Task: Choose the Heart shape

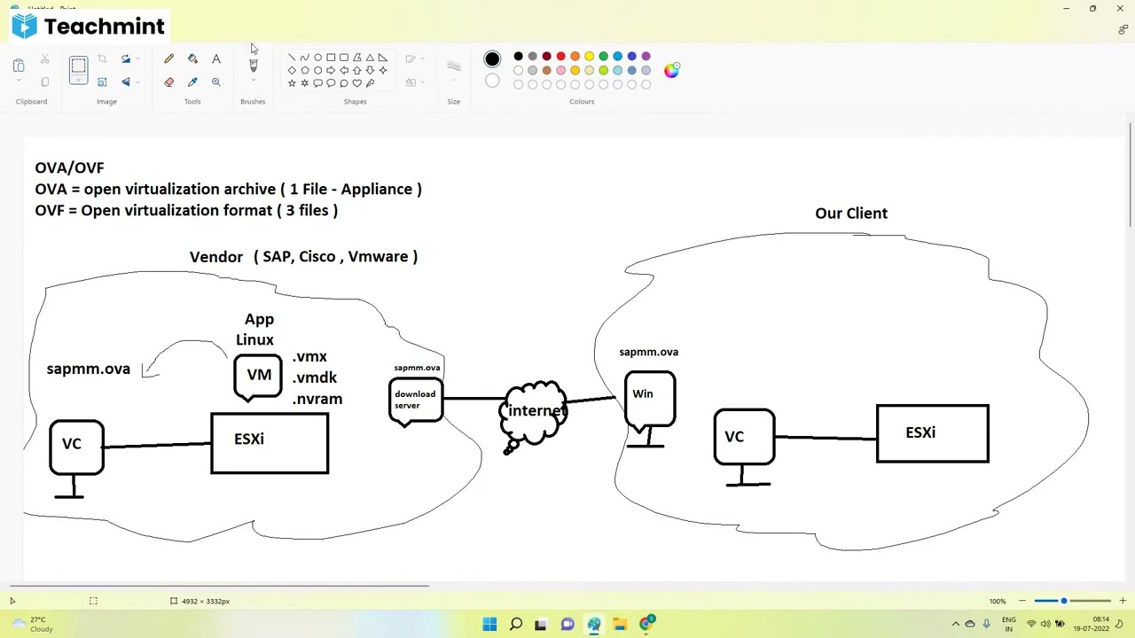Action: tap(357, 83)
